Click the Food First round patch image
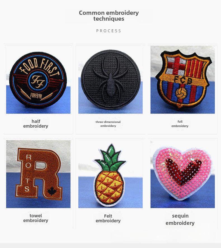The height and width of the screenshot is (248, 221). click(38, 80)
